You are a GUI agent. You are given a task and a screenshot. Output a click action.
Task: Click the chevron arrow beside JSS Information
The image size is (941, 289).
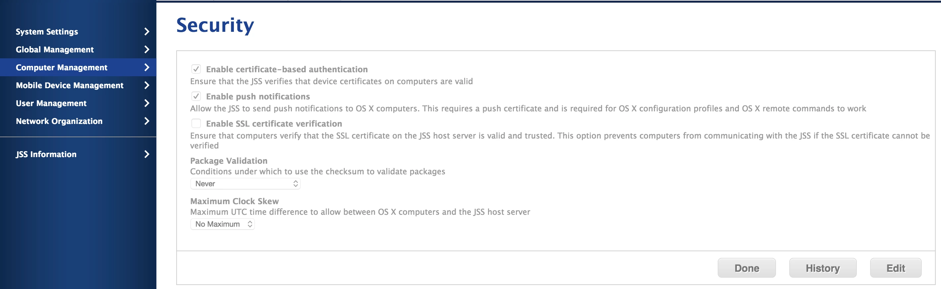(x=147, y=154)
